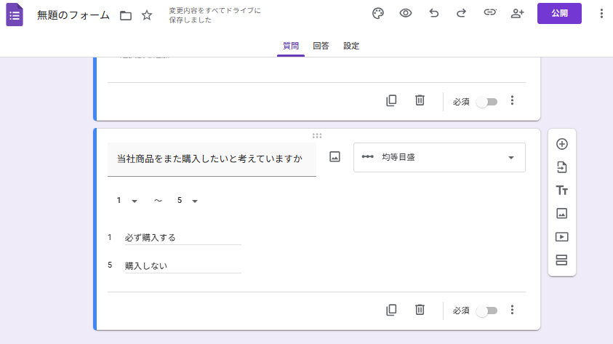Add a video from the sidebar
The height and width of the screenshot is (344, 613).
click(x=561, y=237)
